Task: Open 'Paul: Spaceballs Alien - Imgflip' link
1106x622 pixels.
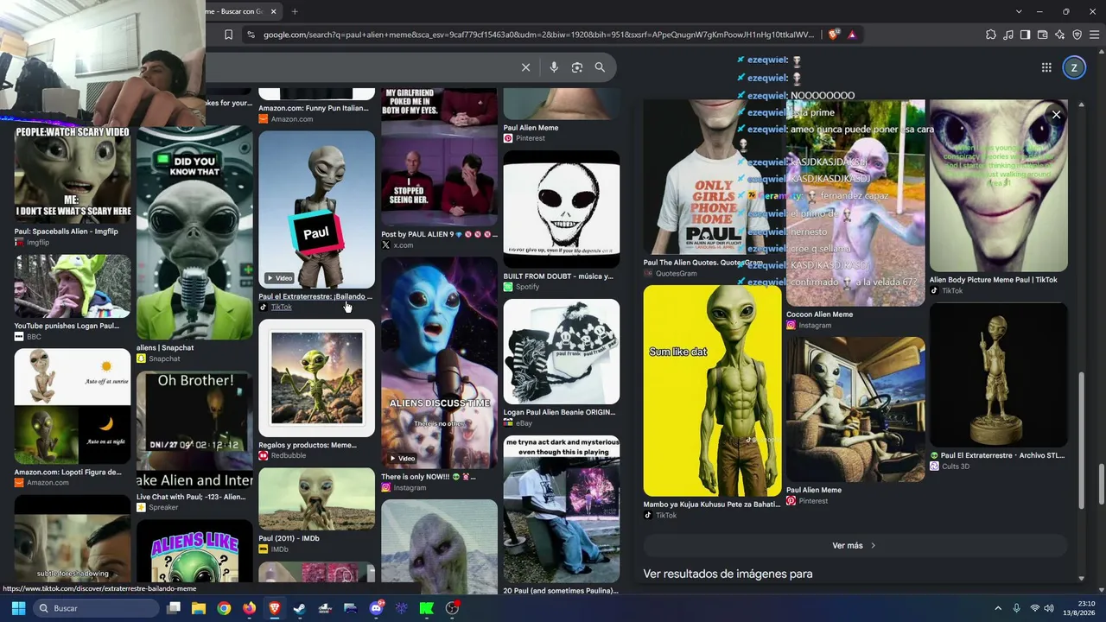Action: pos(66,232)
